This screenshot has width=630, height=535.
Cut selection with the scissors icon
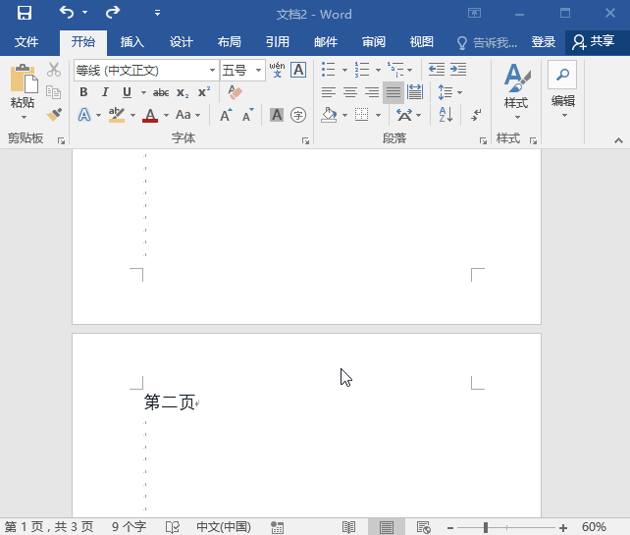(53, 70)
